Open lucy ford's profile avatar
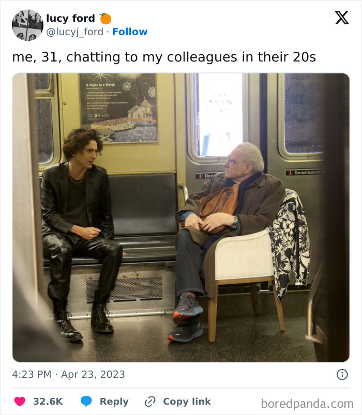The image size is (362, 415). pos(27,25)
